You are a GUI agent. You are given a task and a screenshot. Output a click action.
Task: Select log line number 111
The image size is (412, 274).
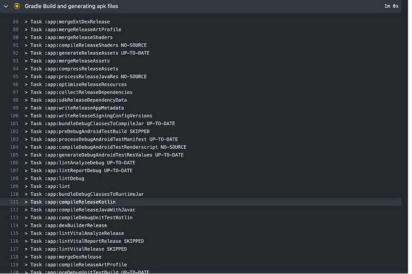14,202
